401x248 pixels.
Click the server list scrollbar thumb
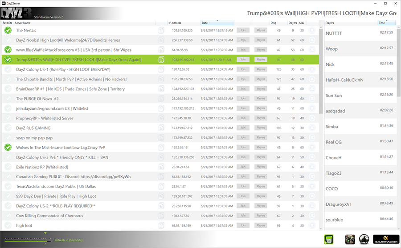(321, 72)
